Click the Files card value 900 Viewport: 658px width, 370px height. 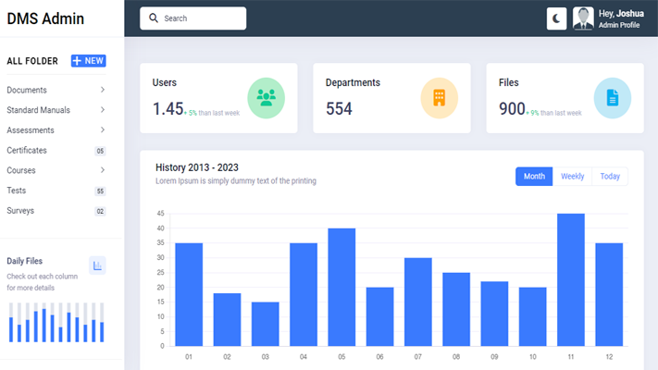[x=512, y=109]
